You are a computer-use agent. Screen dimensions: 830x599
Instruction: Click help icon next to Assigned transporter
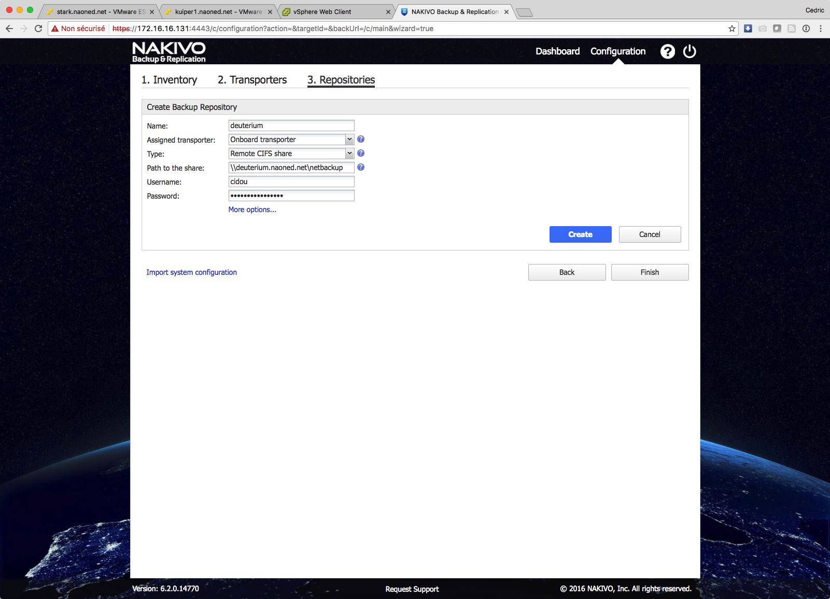tap(361, 140)
